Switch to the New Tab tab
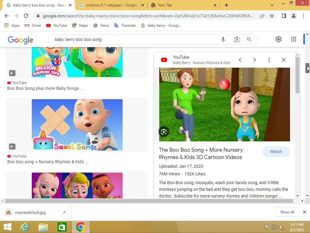The height and width of the screenshot is (233, 310). click(x=183, y=5)
